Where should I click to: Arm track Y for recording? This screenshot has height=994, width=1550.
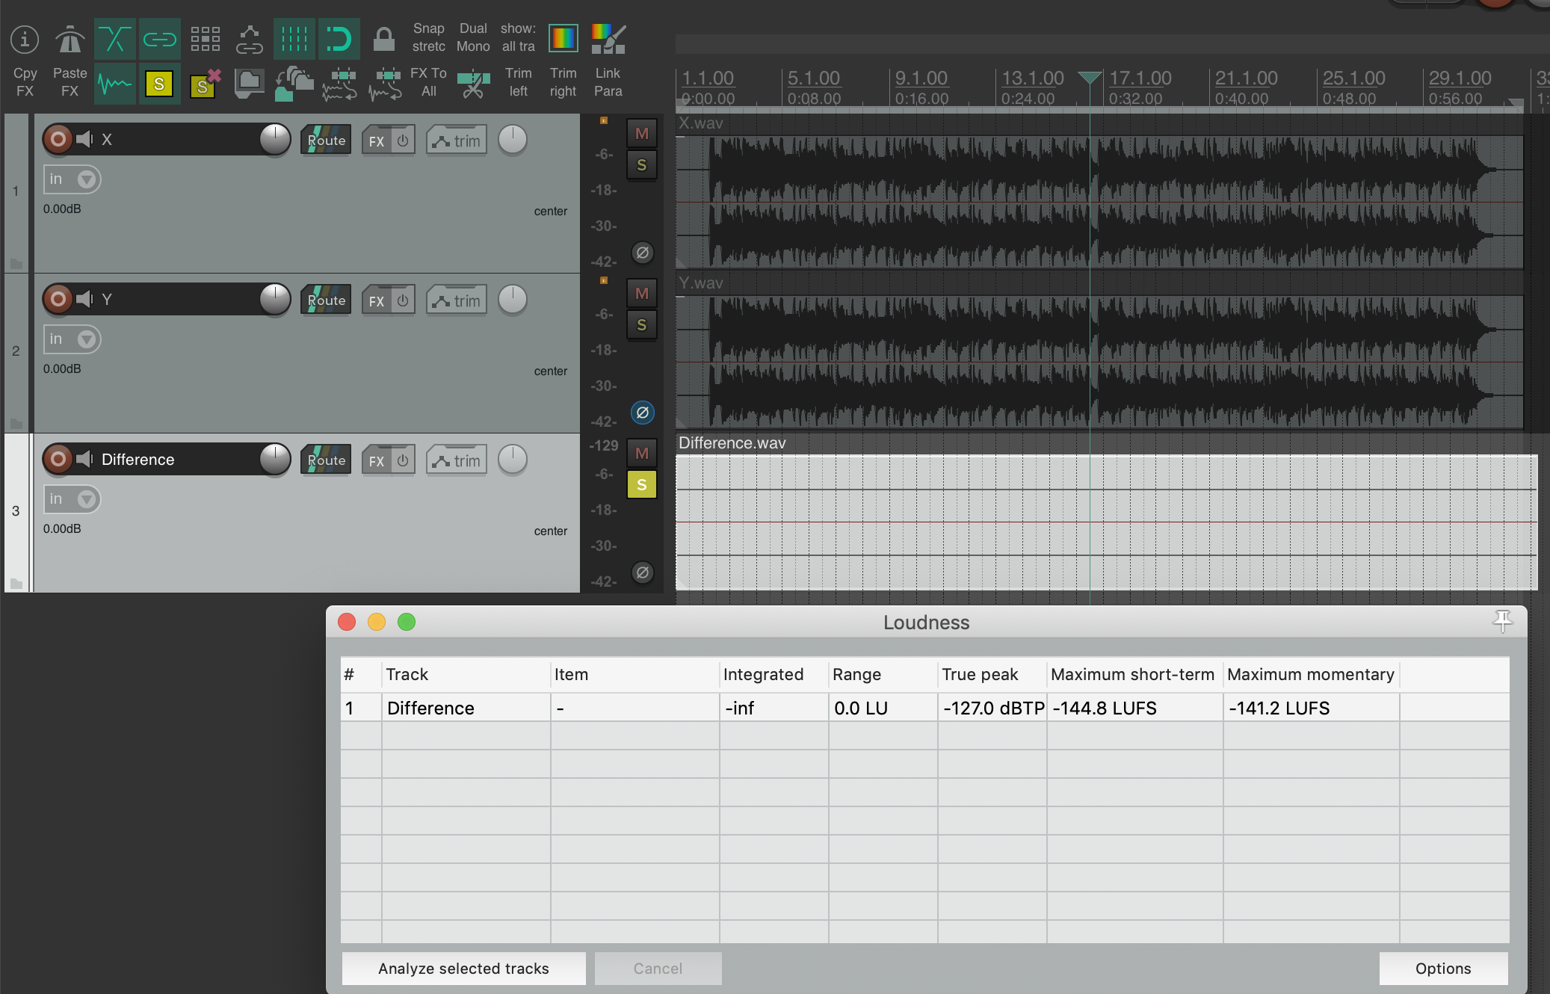click(58, 299)
